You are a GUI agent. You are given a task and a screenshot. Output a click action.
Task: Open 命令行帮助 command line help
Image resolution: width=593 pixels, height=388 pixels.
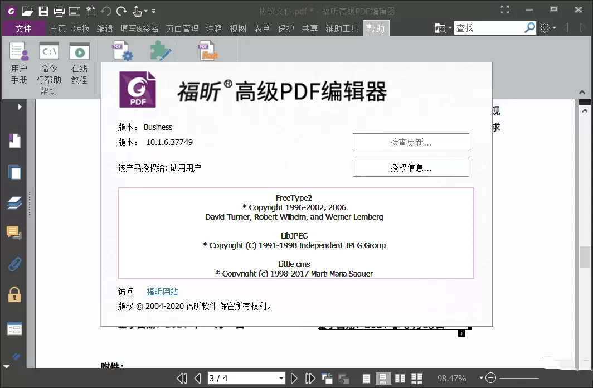point(49,63)
